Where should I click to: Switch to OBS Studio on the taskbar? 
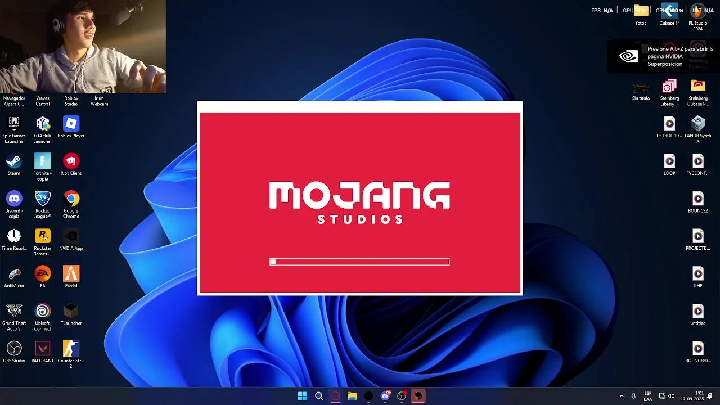tap(402, 396)
